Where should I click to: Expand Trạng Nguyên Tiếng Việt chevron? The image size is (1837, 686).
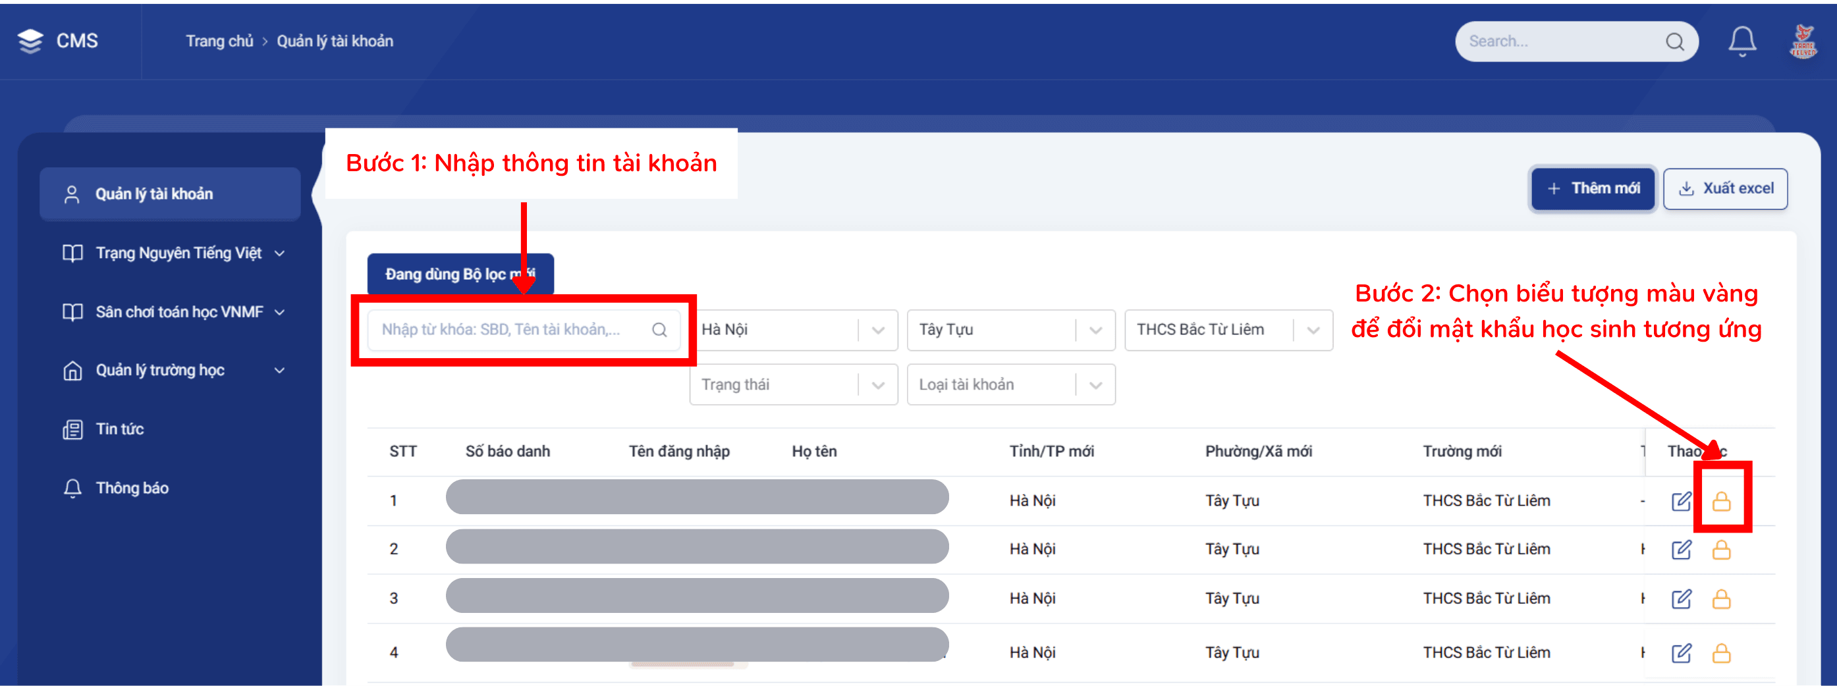(279, 254)
